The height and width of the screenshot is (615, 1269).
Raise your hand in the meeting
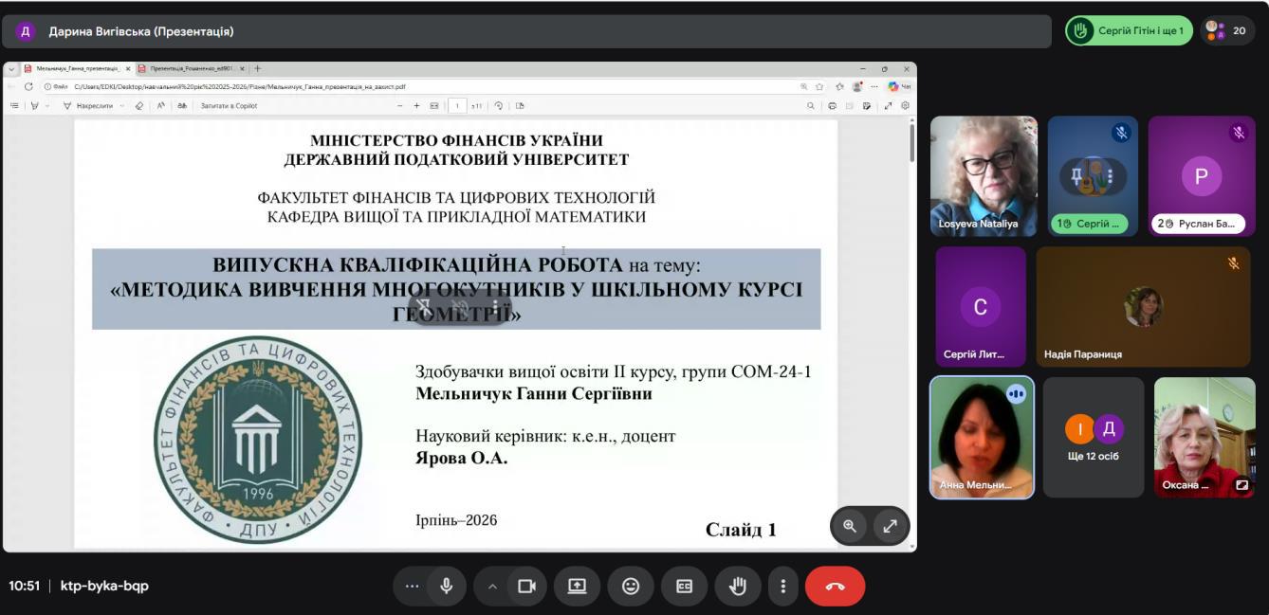737,586
